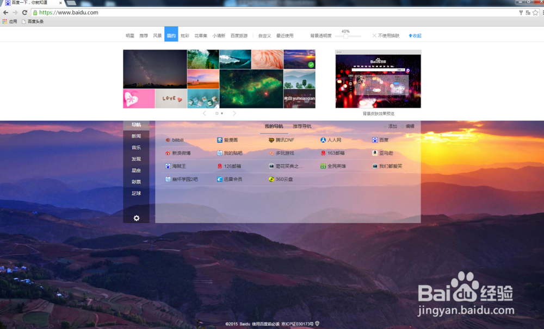Open the 菊花笑典之… link
The image size is (544, 329).
289,166
